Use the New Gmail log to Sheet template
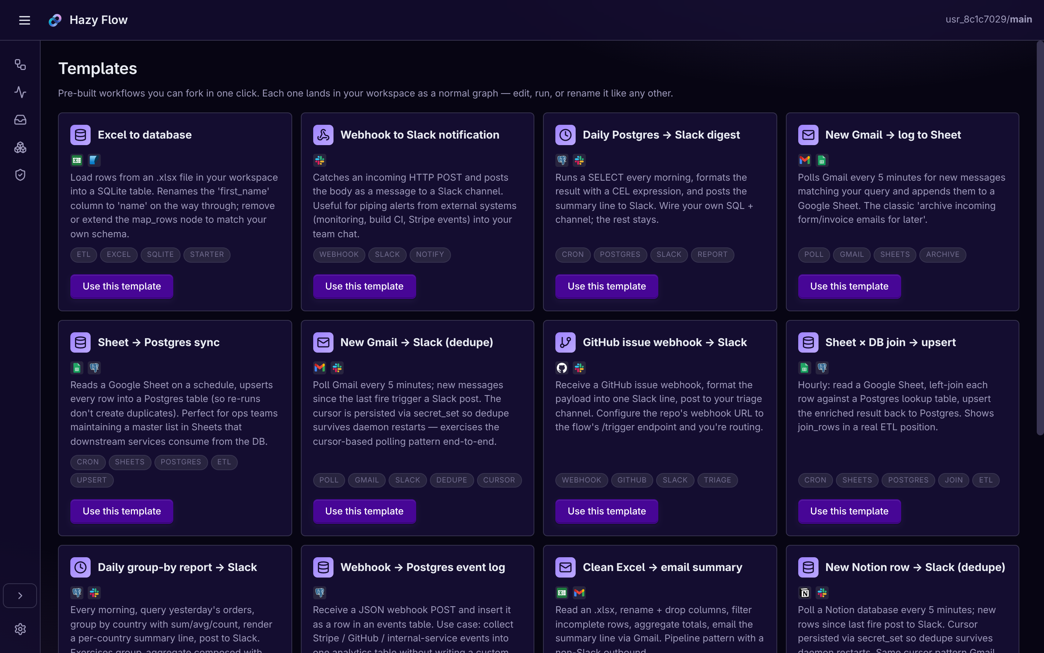The image size is (1044, 653). (849, 286)
